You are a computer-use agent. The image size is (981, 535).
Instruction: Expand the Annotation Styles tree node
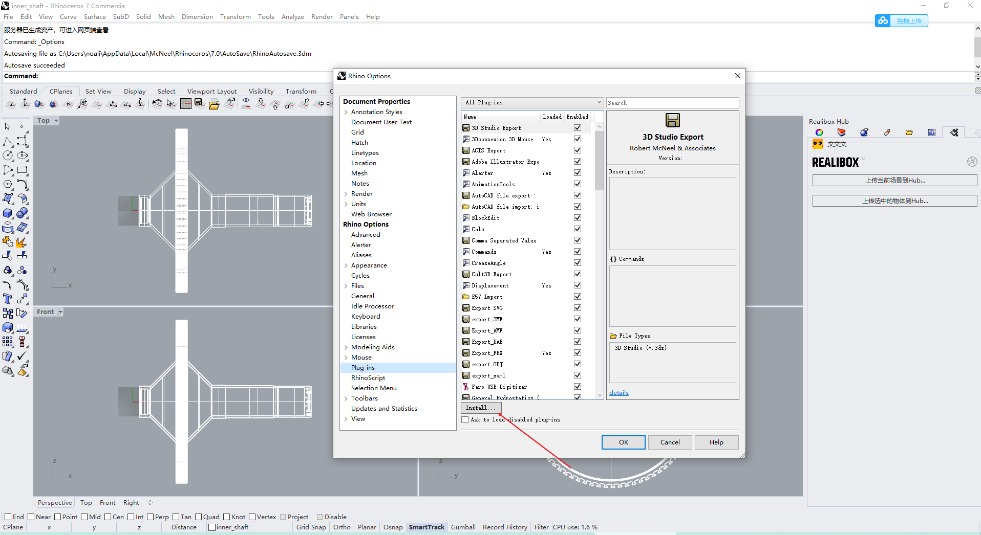click(346, 112)
